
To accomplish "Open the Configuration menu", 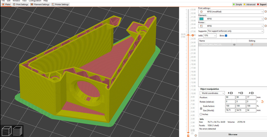I will click(35, 1).
